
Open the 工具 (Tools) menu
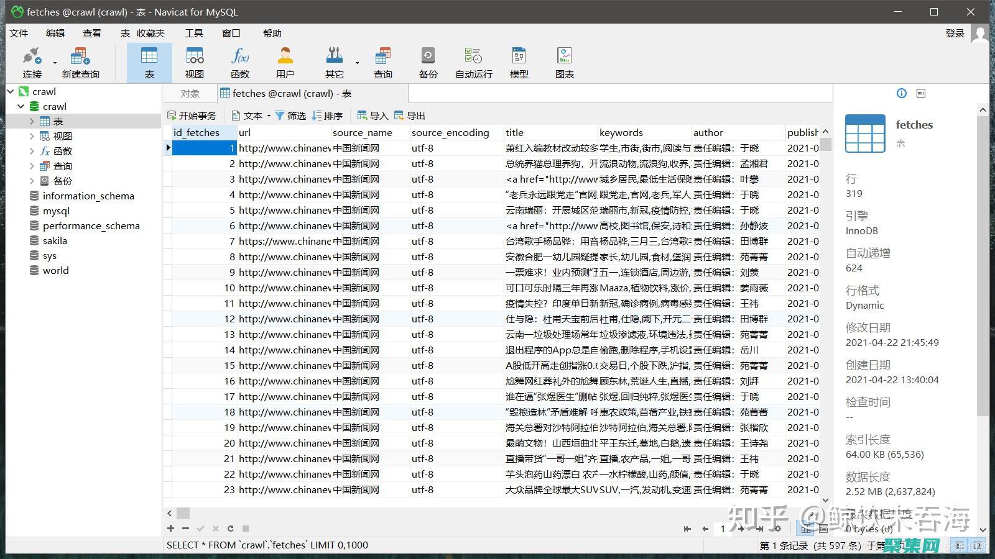coord(194,33)
